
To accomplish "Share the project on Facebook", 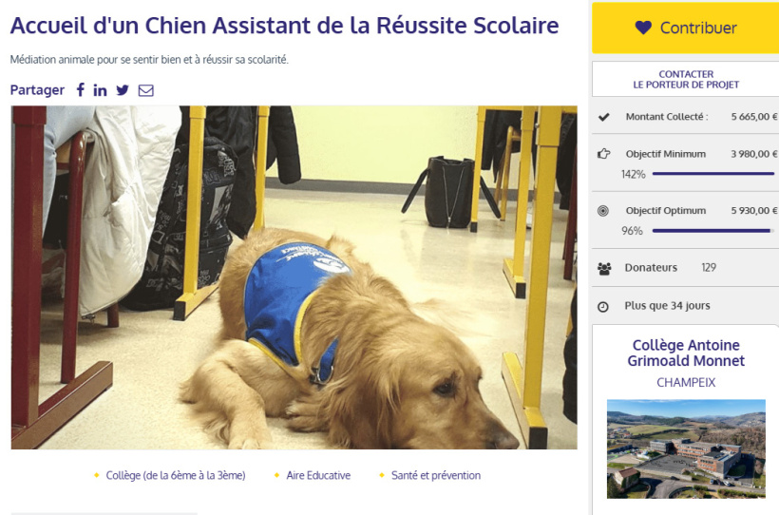I will (x=81, y=90).
